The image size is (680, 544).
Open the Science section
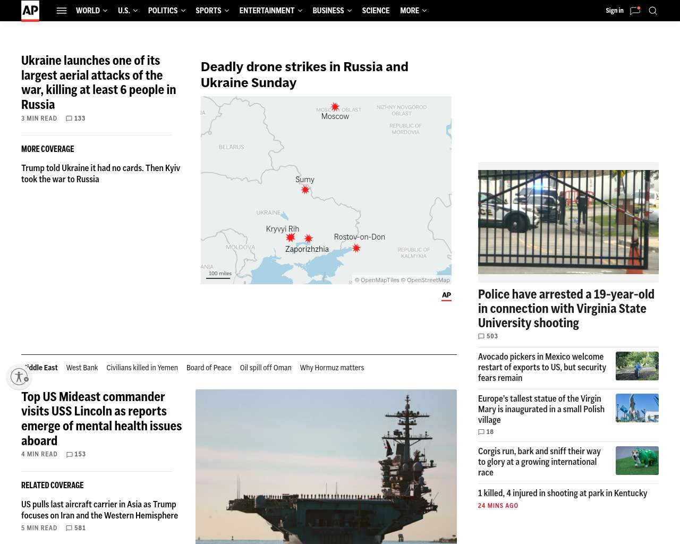[x=376, y=11]
